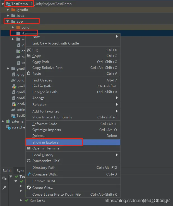
Task: Choose Find Usages
Action: point(73,80)
